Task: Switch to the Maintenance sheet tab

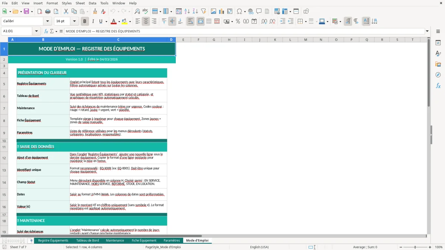Action: click(115, 240)
